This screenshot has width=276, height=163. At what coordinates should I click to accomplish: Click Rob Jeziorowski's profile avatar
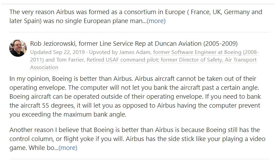[x=18, y=48]
